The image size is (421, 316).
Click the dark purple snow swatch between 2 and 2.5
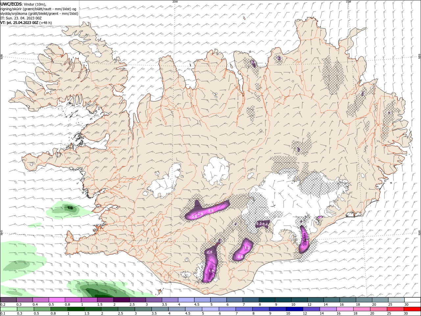(x=121, y=300)
